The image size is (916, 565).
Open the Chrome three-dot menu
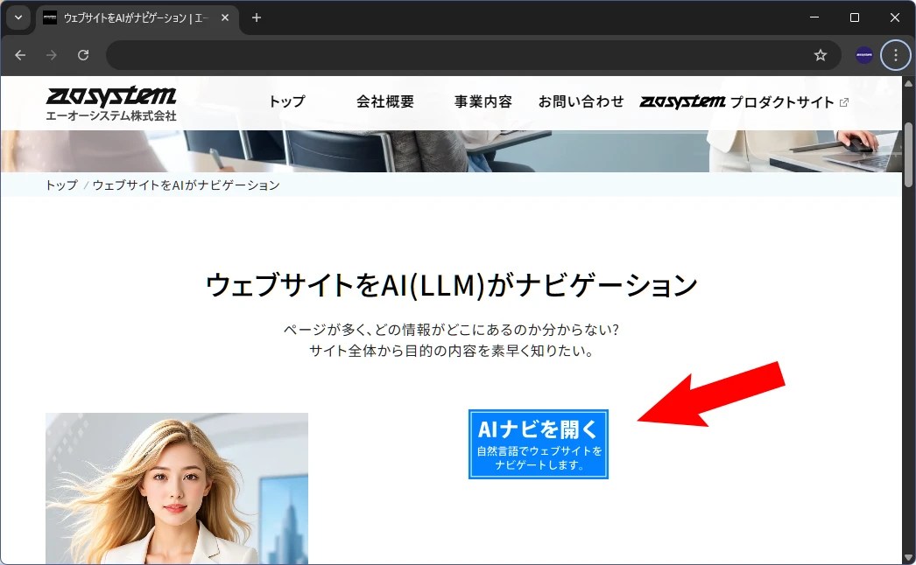895,55
